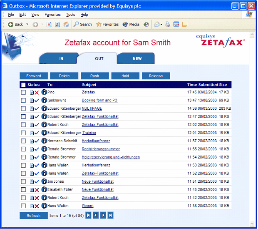Open the Favorites menu in menu bar
The width and height of the screenshot is (258, 229).
pyautogui.click(x=52, y=15)
